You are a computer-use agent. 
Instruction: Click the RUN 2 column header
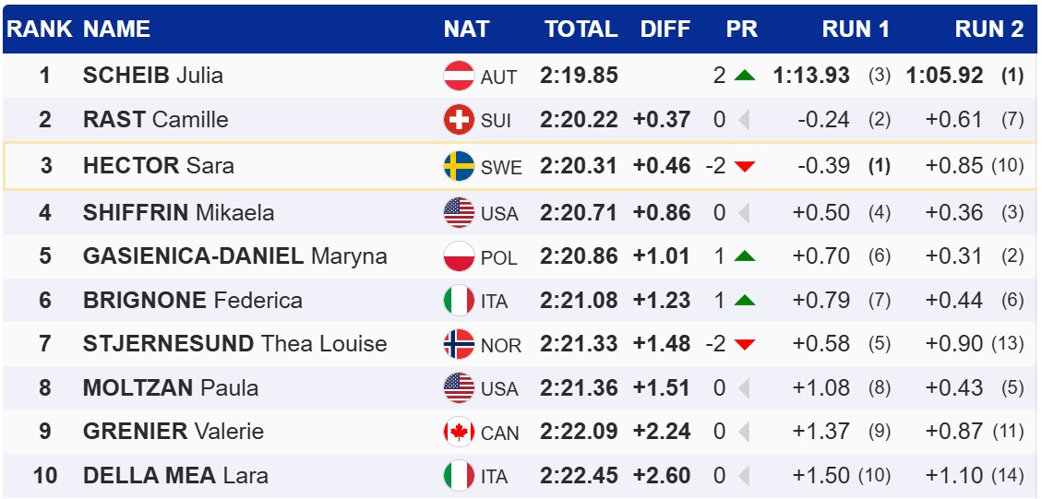click(988, 30)
